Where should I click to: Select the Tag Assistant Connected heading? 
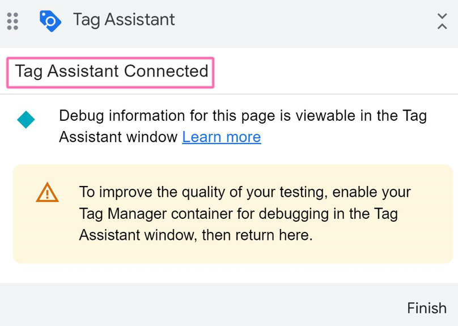pos(111,71)
